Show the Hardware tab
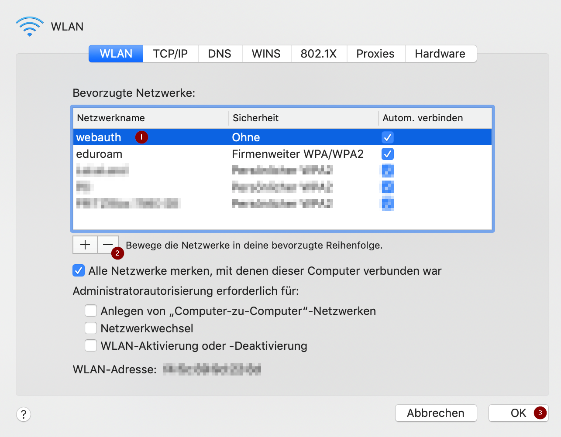The height and width of the screenshot is (437, 561). tap(440, 54)
